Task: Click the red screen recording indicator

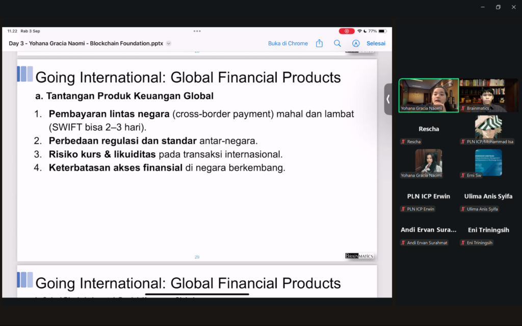Action: click(347, 31)
